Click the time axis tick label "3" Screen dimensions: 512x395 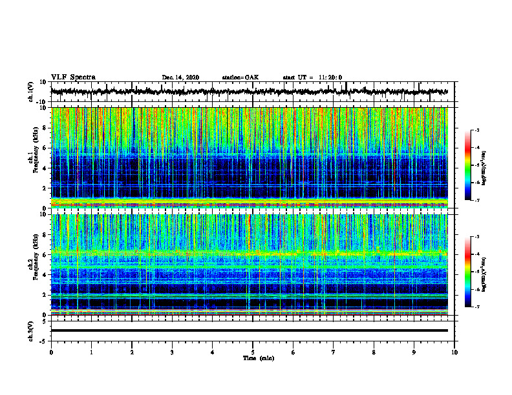(x=172, y=352)
